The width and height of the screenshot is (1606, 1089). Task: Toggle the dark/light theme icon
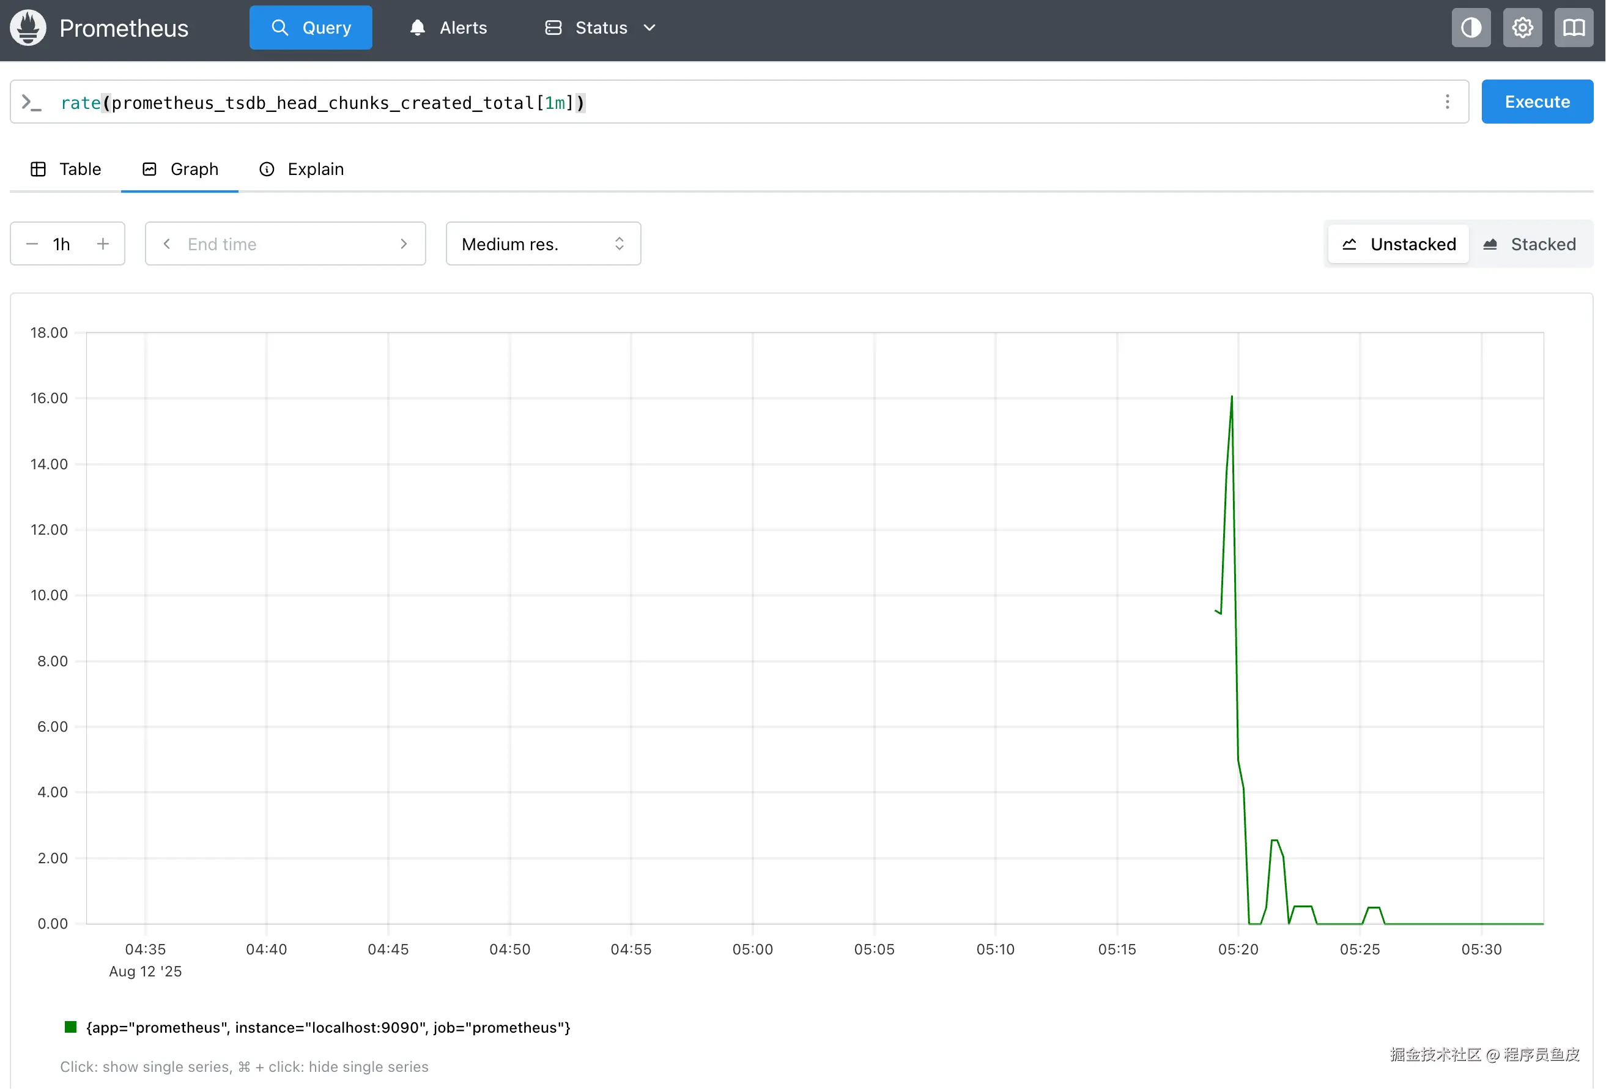[1471, 28]
